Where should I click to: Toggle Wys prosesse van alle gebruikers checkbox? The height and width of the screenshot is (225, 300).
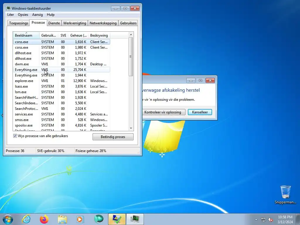15,136
